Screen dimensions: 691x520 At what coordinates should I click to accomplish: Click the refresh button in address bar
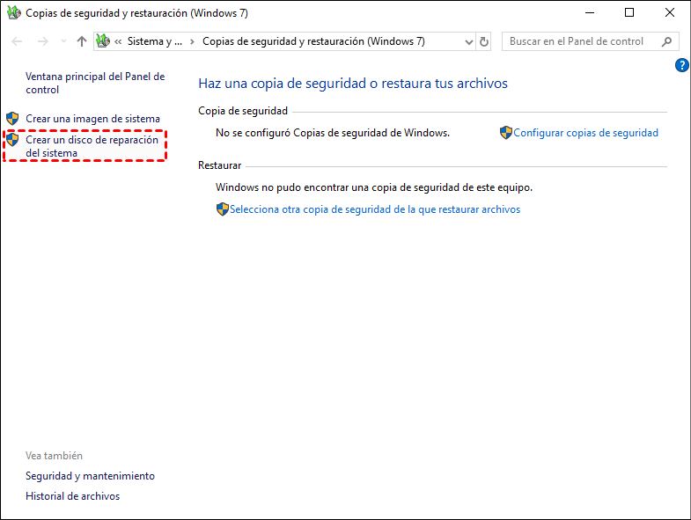[x=484, y=41]
